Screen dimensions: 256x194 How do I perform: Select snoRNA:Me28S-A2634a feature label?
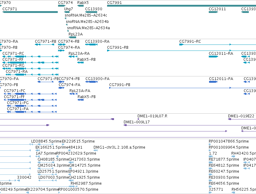[x=88, y=28]
